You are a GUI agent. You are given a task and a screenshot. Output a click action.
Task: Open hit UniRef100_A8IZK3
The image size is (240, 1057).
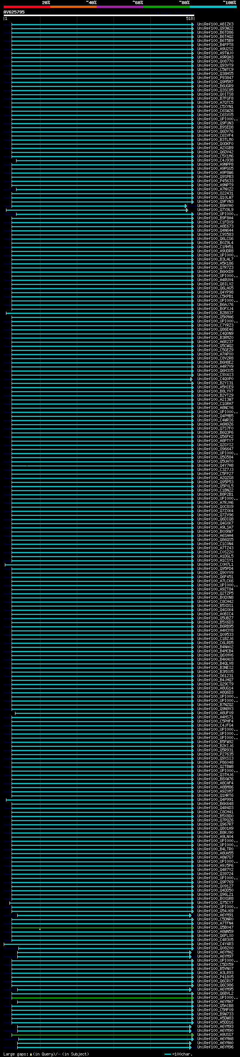pyautogui.click(x=215, y=24)
